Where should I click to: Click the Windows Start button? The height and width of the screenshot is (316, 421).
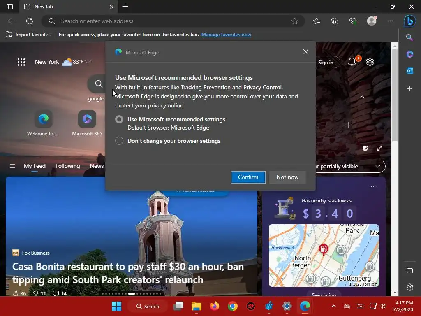(x=116, y=306)
